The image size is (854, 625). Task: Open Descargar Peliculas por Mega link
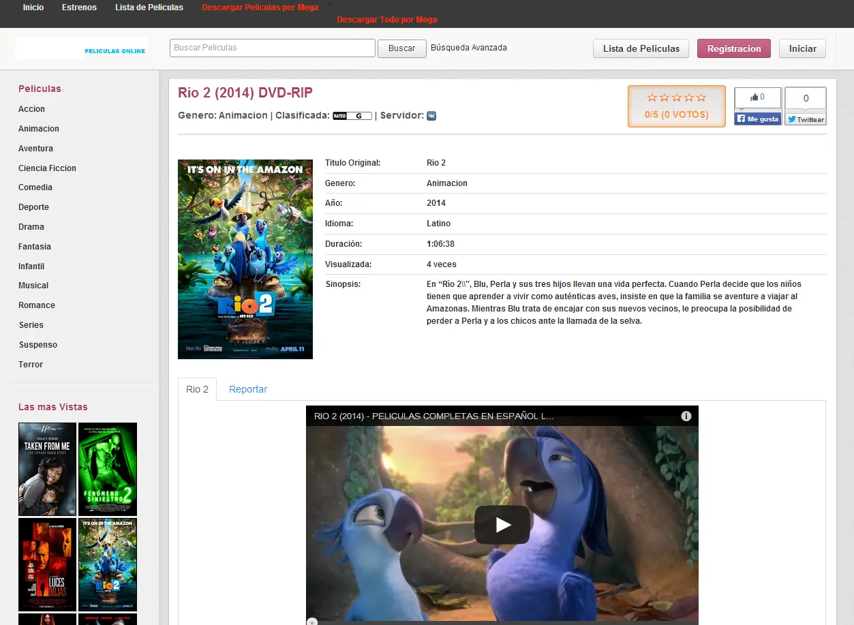260,7
